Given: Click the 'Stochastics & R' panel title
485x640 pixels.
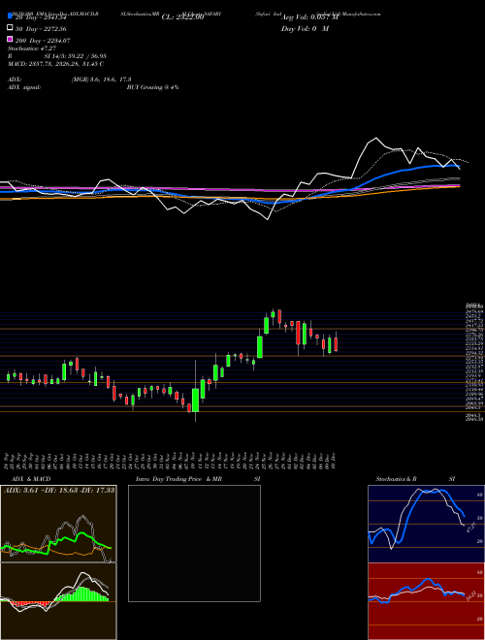Looking at the screenshot, I should pyautogui.click(x=397, y=479).
